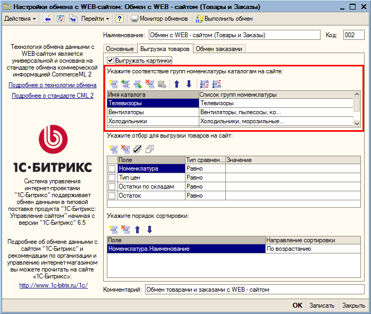
Task: Open Подробнее о технологии обмена link
Action: tap(53, 85)
